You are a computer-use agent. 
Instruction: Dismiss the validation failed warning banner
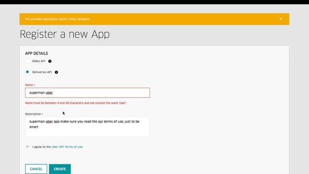281,19
